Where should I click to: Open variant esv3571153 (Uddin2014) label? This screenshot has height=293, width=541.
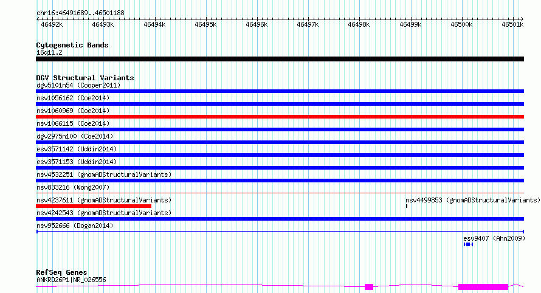(77, 162)
